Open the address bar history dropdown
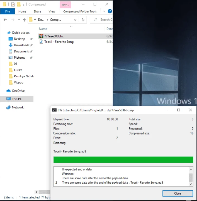This screenshot has width=197, height=201. click(x=75, y=20)
